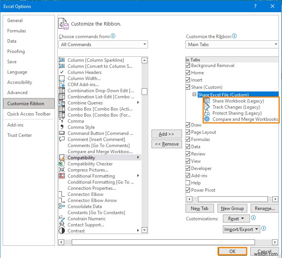The width and height of the screenshot is (282, 258).
Task: Click the Contrast half-circle icon
Action: coord(62,231)
